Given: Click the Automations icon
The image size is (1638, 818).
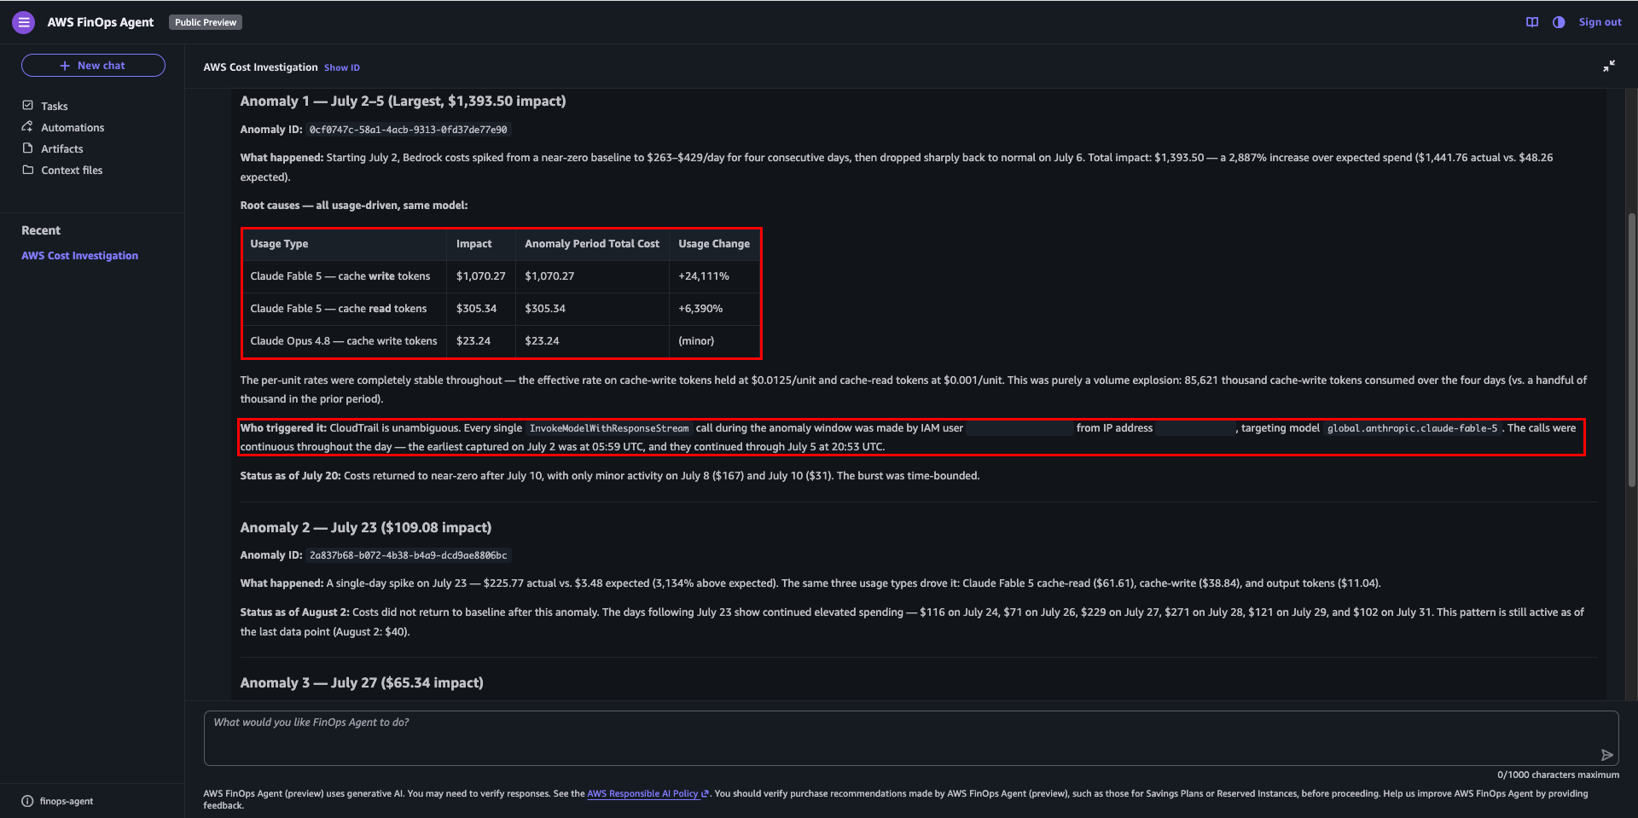Looking at the screenshot, I should pyautogui.click(x=27, y=126).
